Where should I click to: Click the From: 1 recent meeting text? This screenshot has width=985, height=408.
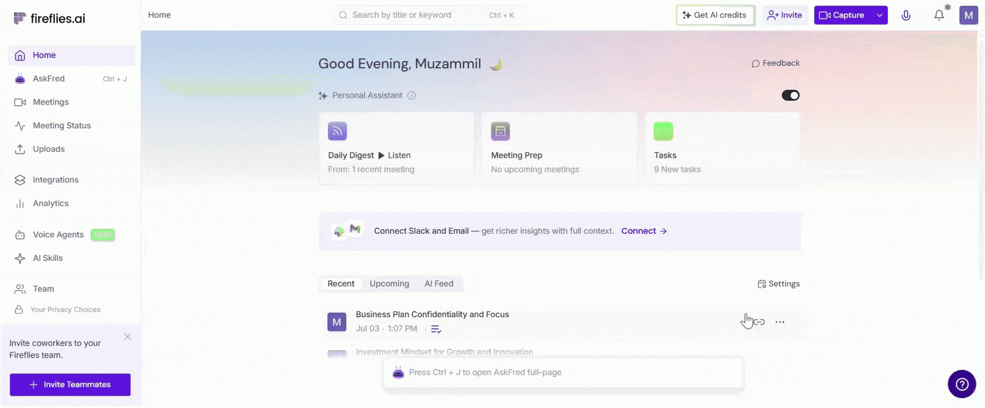tap(371, 170)
